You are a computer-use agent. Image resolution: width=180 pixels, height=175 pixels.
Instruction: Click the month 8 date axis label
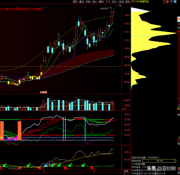94,171
